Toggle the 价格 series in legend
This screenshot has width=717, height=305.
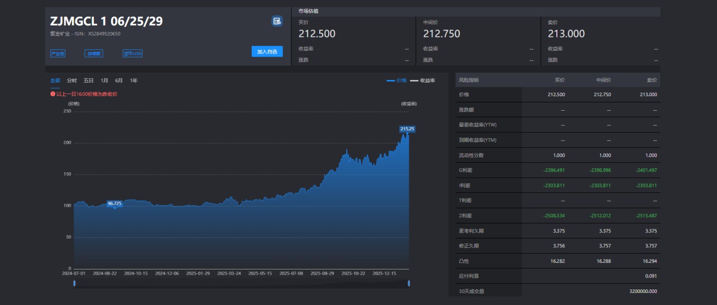click(396, 81)
